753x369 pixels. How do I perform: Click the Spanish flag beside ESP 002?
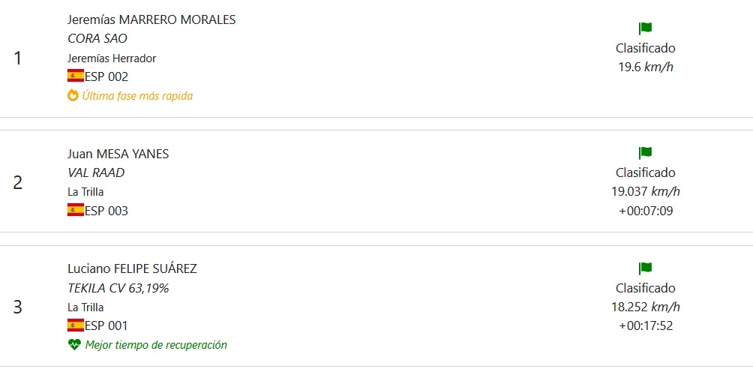click(x=76, y=76)
